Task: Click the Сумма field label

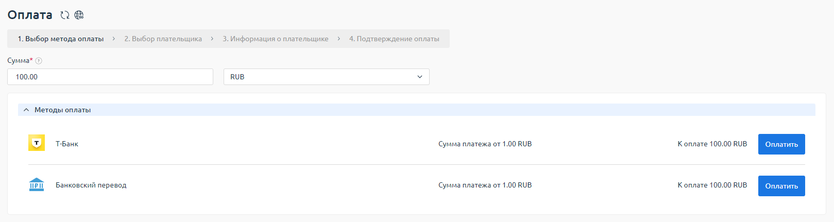Action: [x=18, y=61]
